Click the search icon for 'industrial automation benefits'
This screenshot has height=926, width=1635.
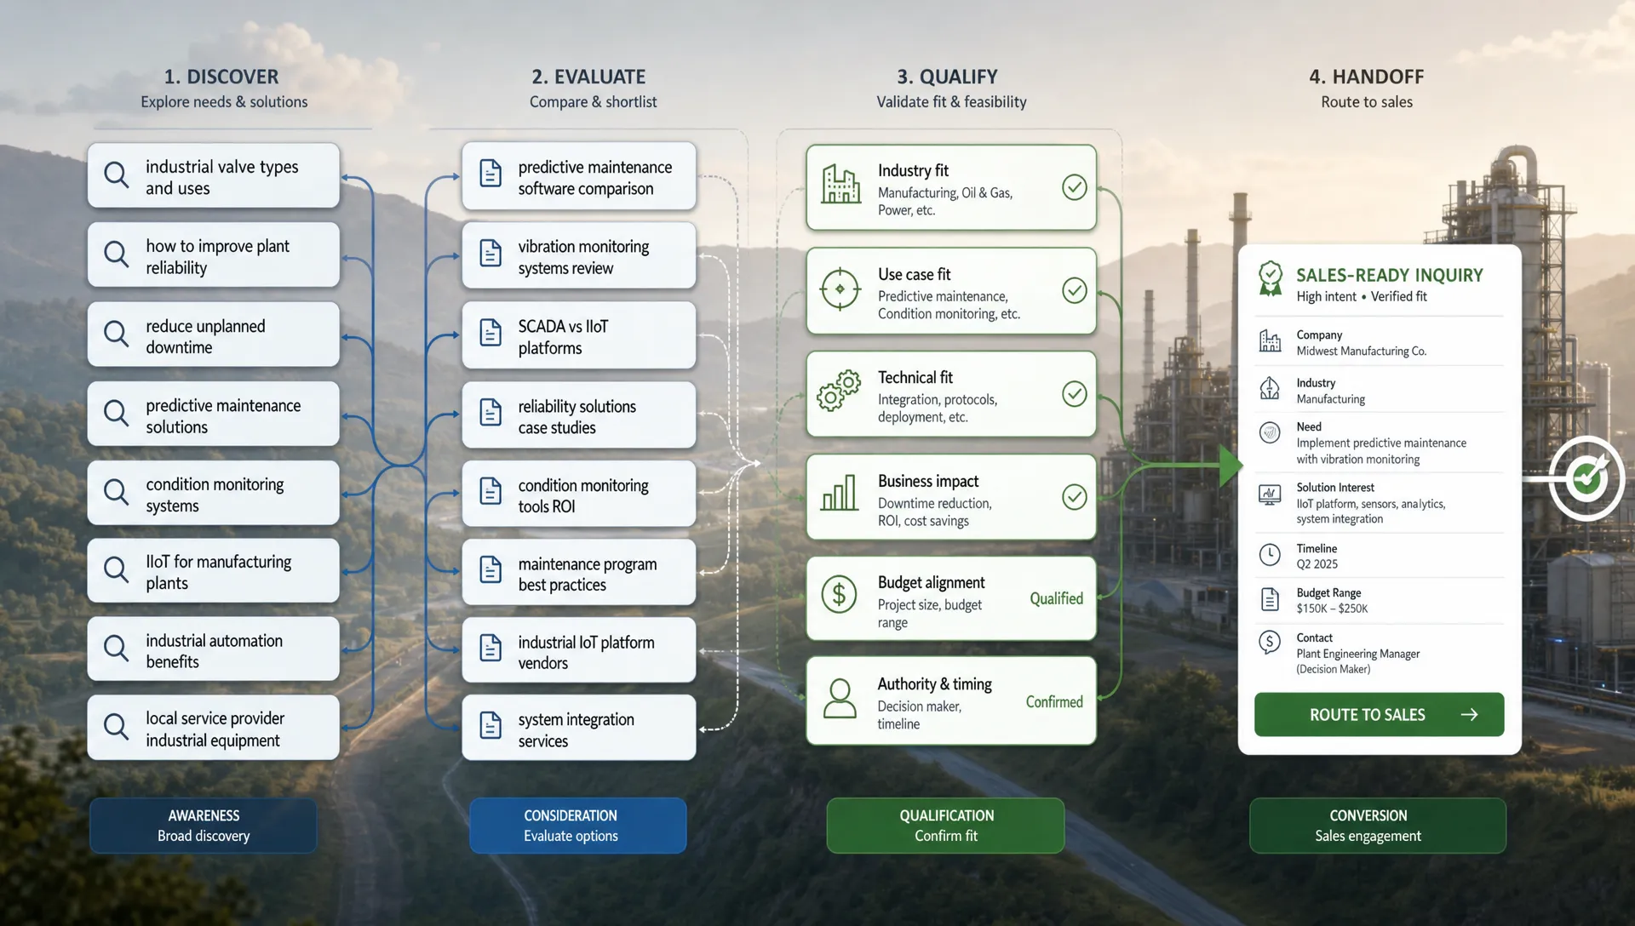pyautogui.click(x=116, y=649)
